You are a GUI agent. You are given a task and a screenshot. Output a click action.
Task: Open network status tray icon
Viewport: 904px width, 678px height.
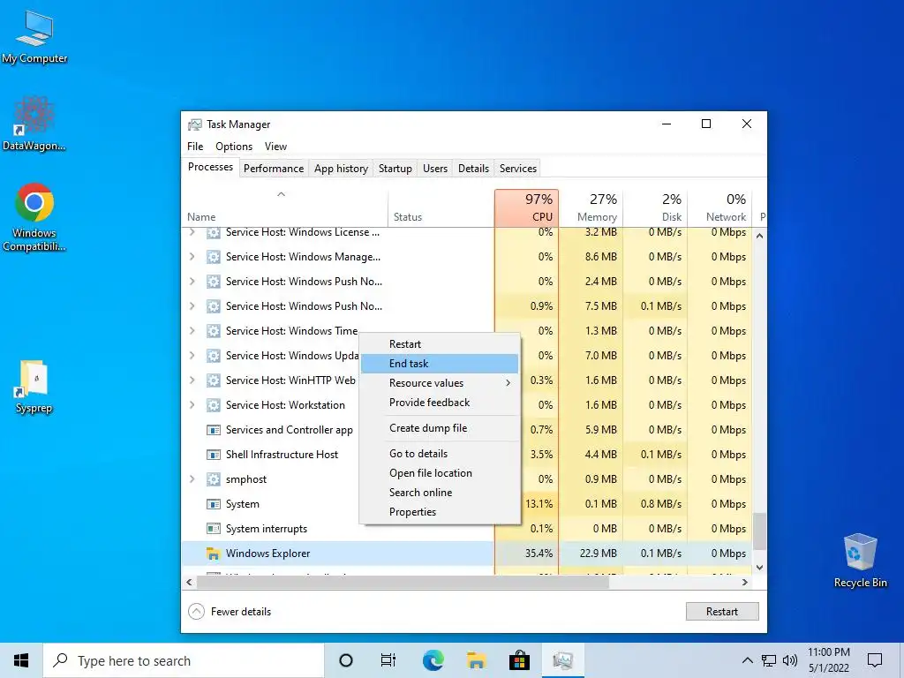click(769, 660)
